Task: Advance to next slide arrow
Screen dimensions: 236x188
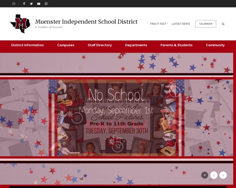Action: click(223, 175)
